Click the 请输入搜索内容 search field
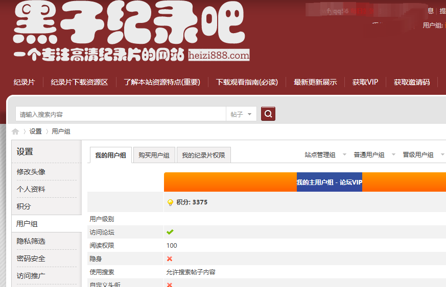446x287 pixels. coord(121,114)
